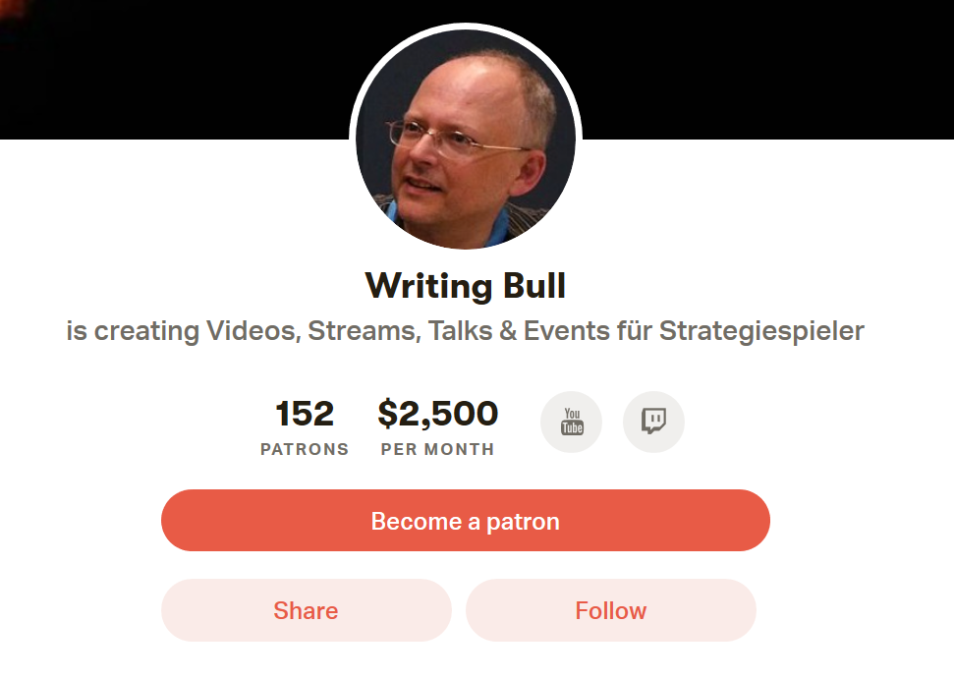Click the $2,500 earnings figure

coord(437,414)
